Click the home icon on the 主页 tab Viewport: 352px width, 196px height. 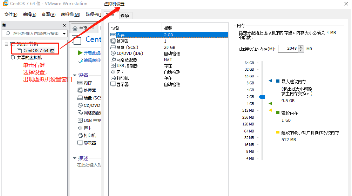pyautogui.click(x=75, y=28)
